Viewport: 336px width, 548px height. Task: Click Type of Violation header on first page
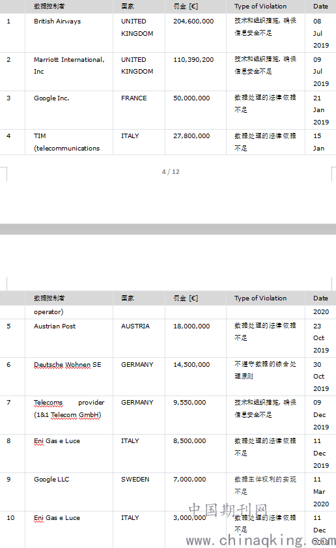coord(260,7)
